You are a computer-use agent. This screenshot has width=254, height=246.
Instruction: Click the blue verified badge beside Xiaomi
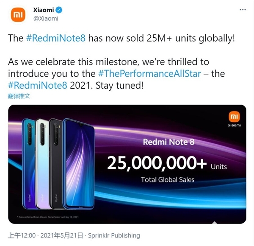click(63, 10)
